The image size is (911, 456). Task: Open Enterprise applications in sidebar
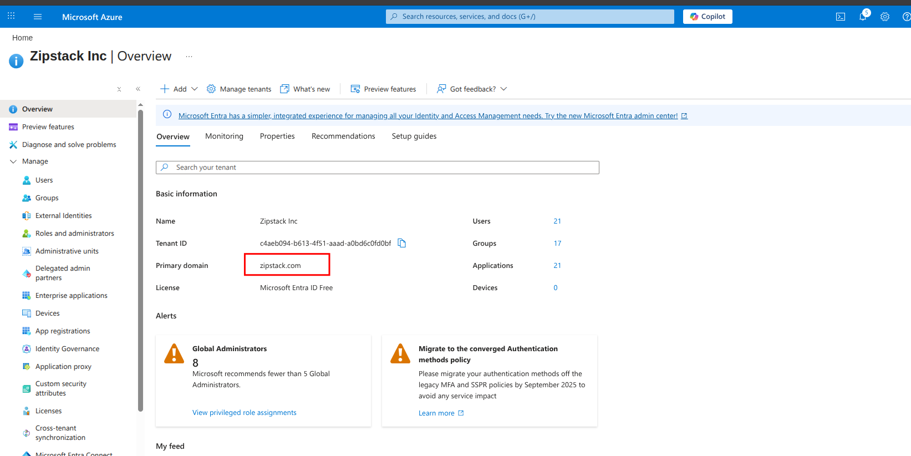(x=71, y=296)
